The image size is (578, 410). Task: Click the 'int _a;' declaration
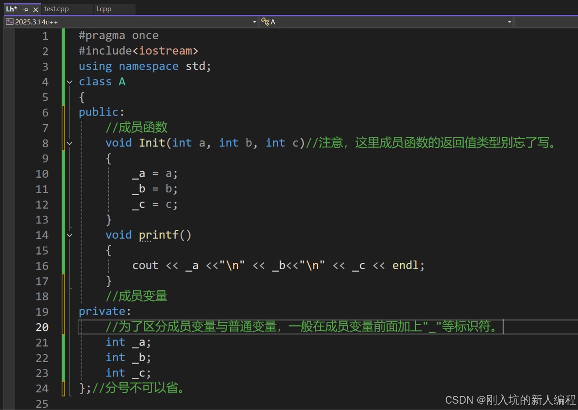[129, 342]
